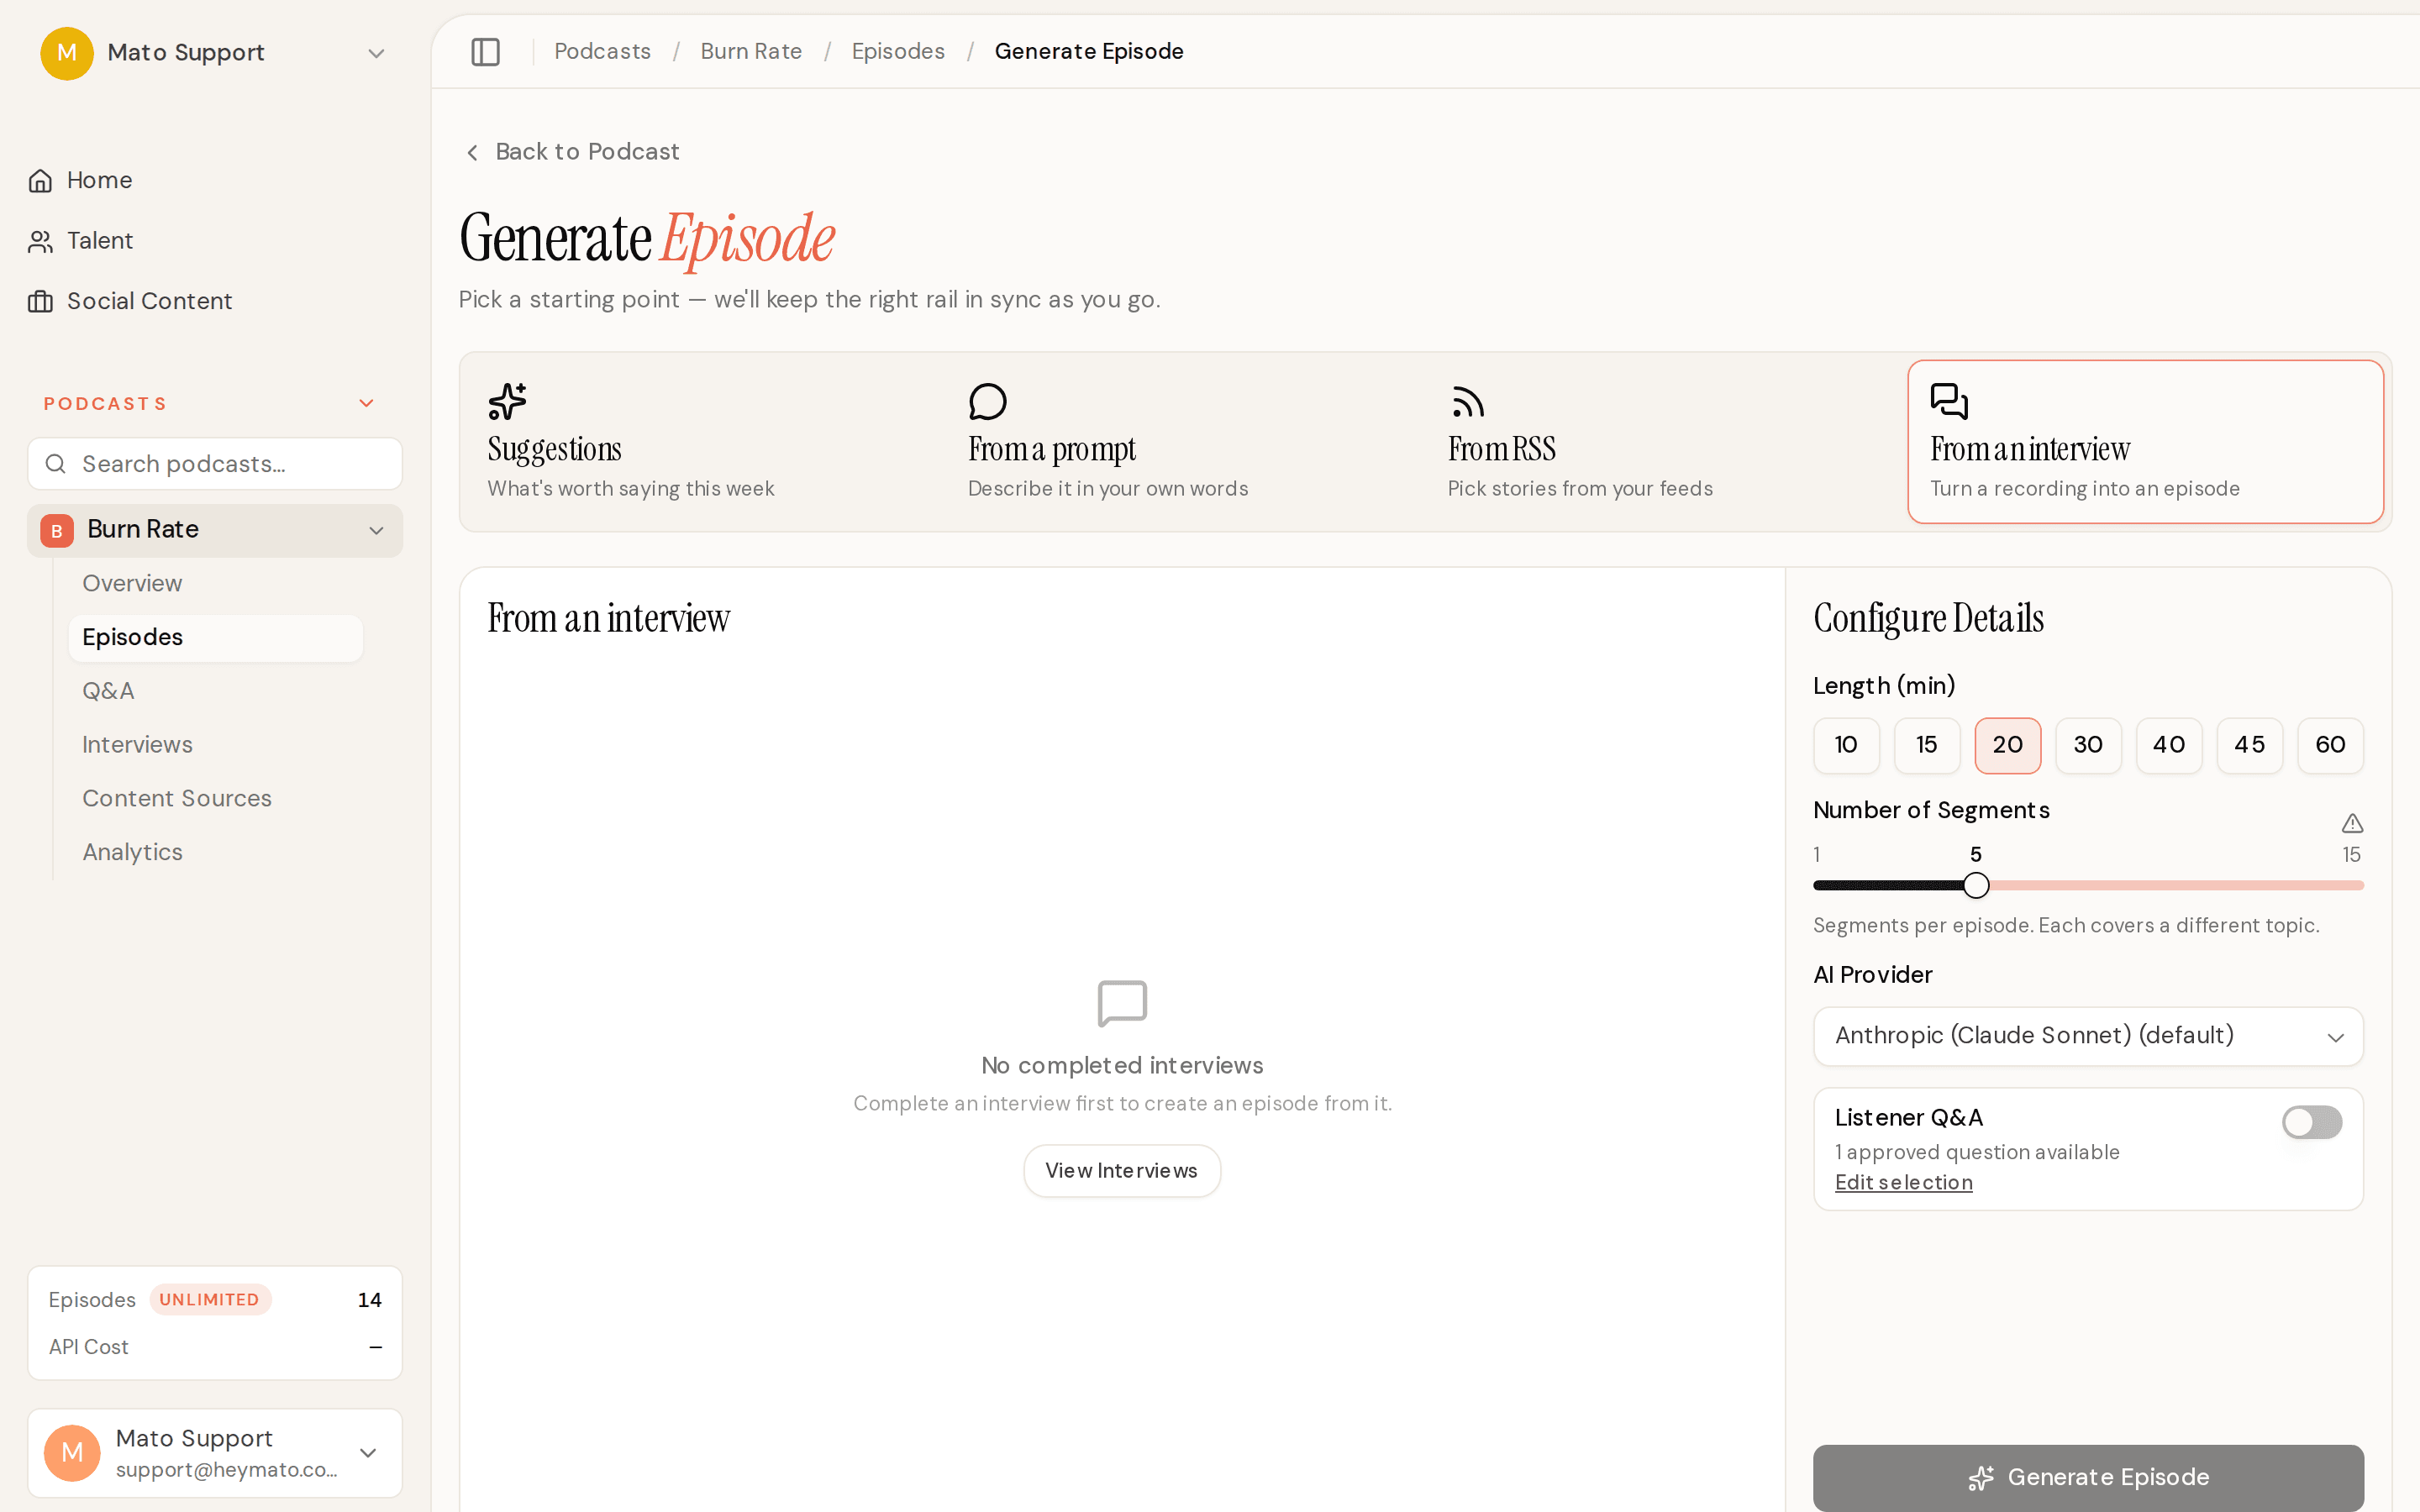Collapse the Burn Rate podcast tree
The width and height of the screenshot is (2420, 1512).
click(x=376, y=530)
